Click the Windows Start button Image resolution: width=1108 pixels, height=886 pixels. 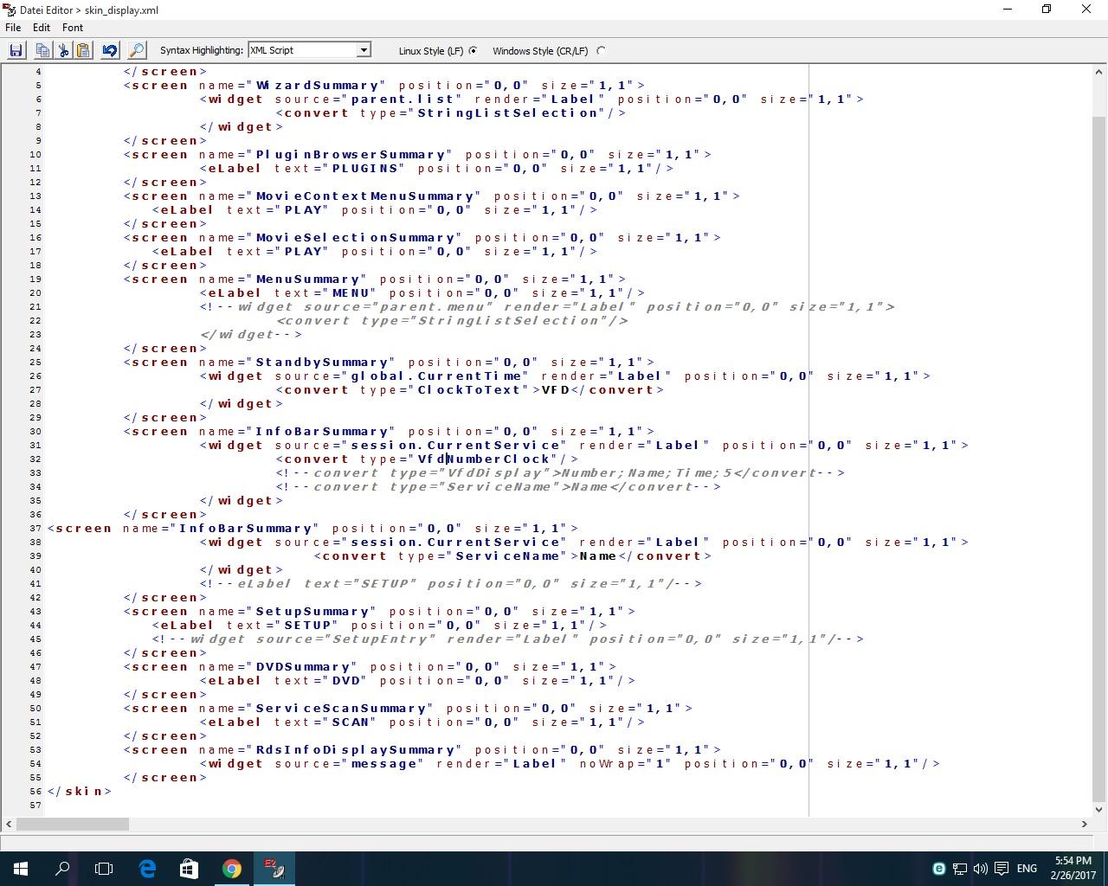(21, 869)
